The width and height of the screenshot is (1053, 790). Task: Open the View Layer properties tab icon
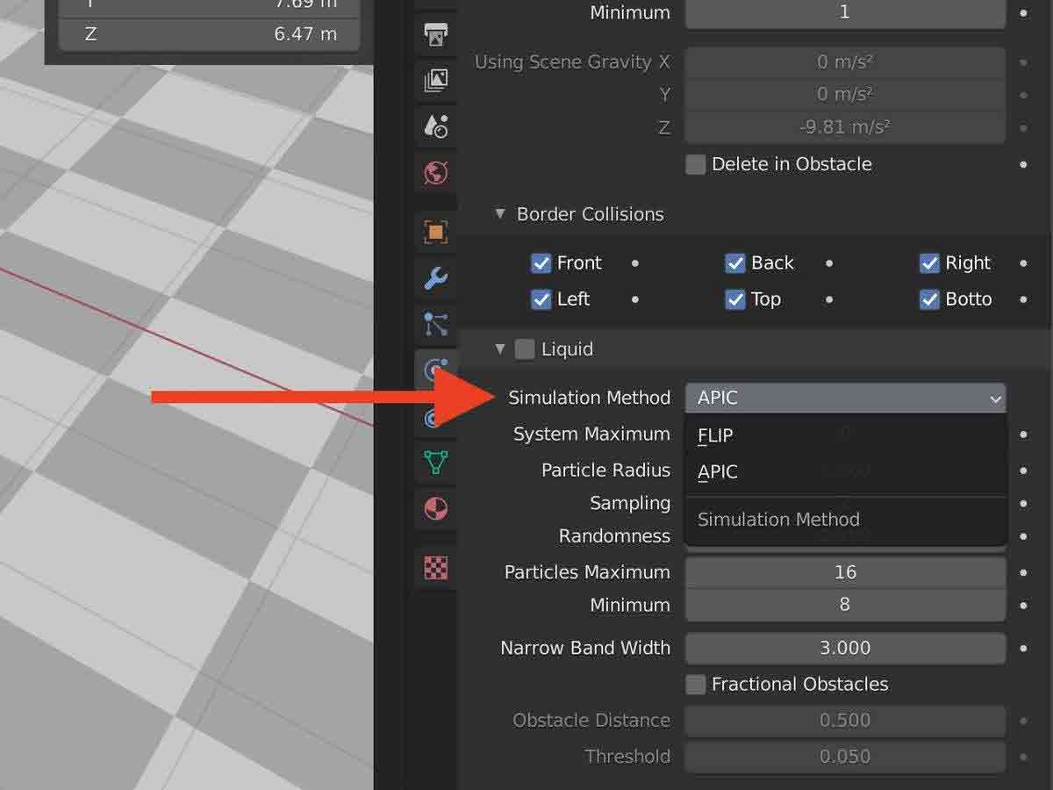(x=436, y=81)
